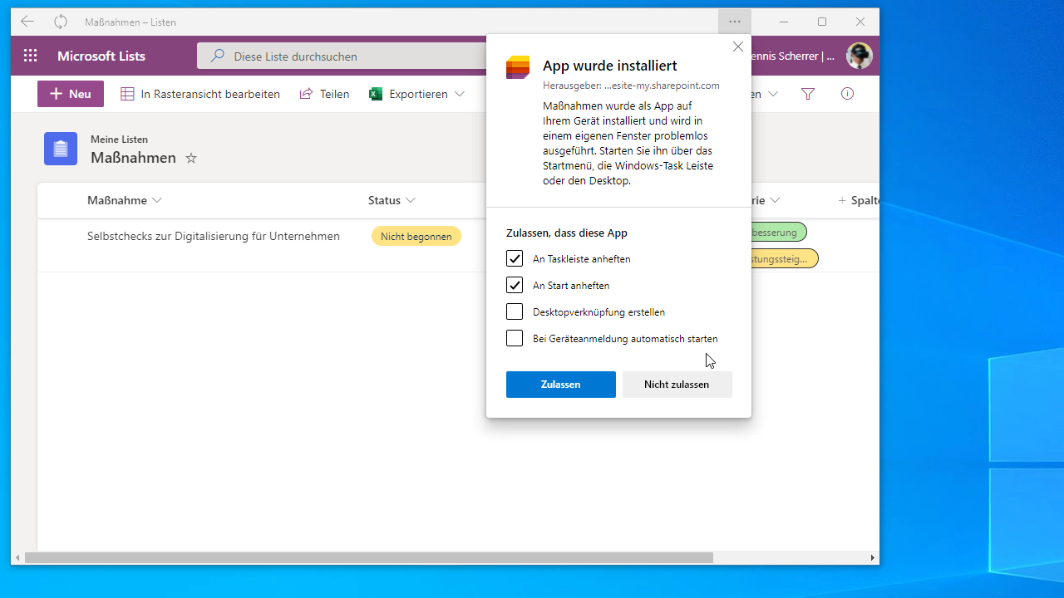1064x598 pixels.
Task: Uncheck An Start anheften checkbox
Action: 515,285
